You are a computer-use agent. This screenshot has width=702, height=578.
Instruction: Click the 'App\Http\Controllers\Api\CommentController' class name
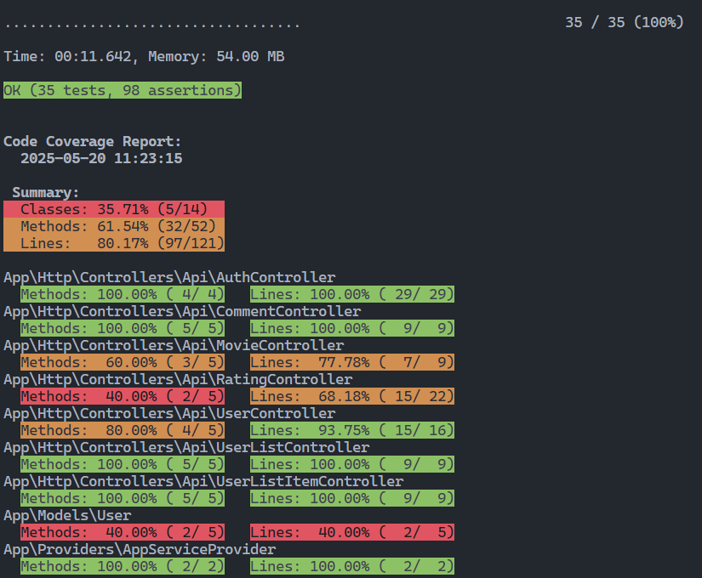182,311
